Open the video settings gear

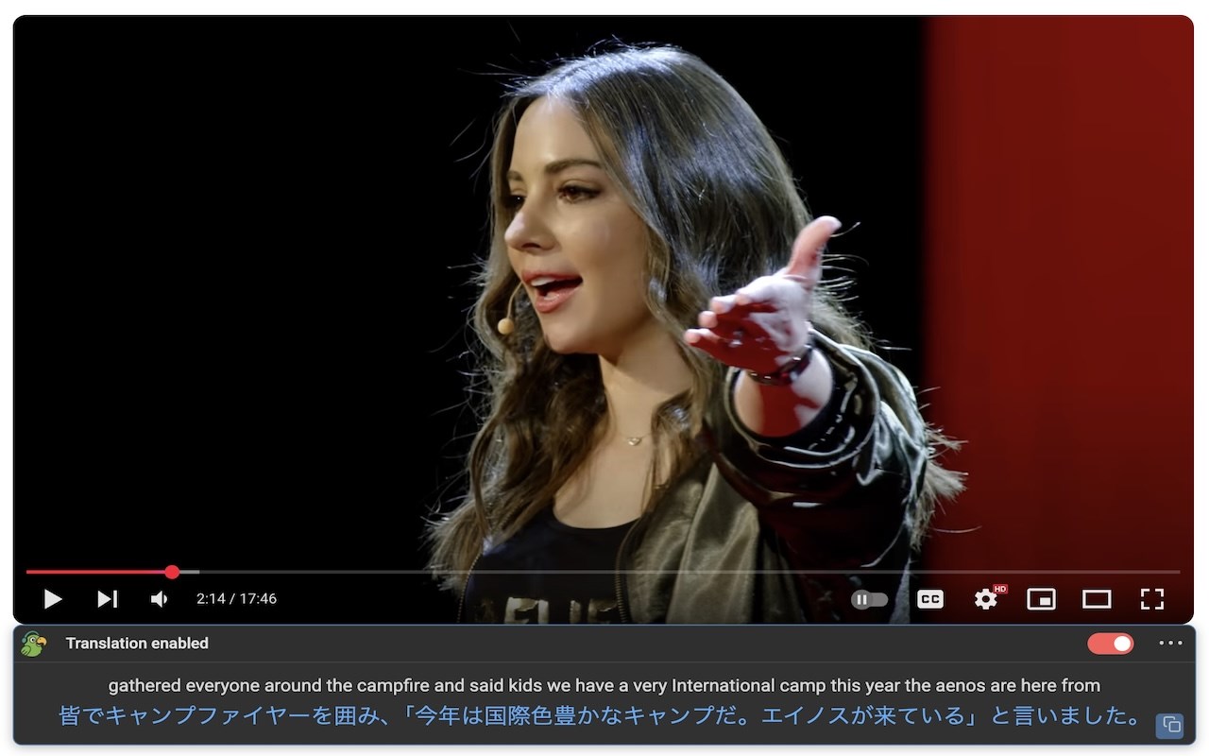pyautogui.click(x=986, y=599)
